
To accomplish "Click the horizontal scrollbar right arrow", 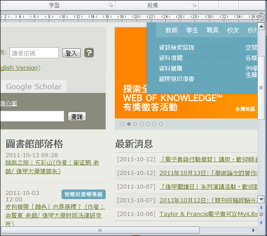I will pyautogui.click(x=253, y=230).
